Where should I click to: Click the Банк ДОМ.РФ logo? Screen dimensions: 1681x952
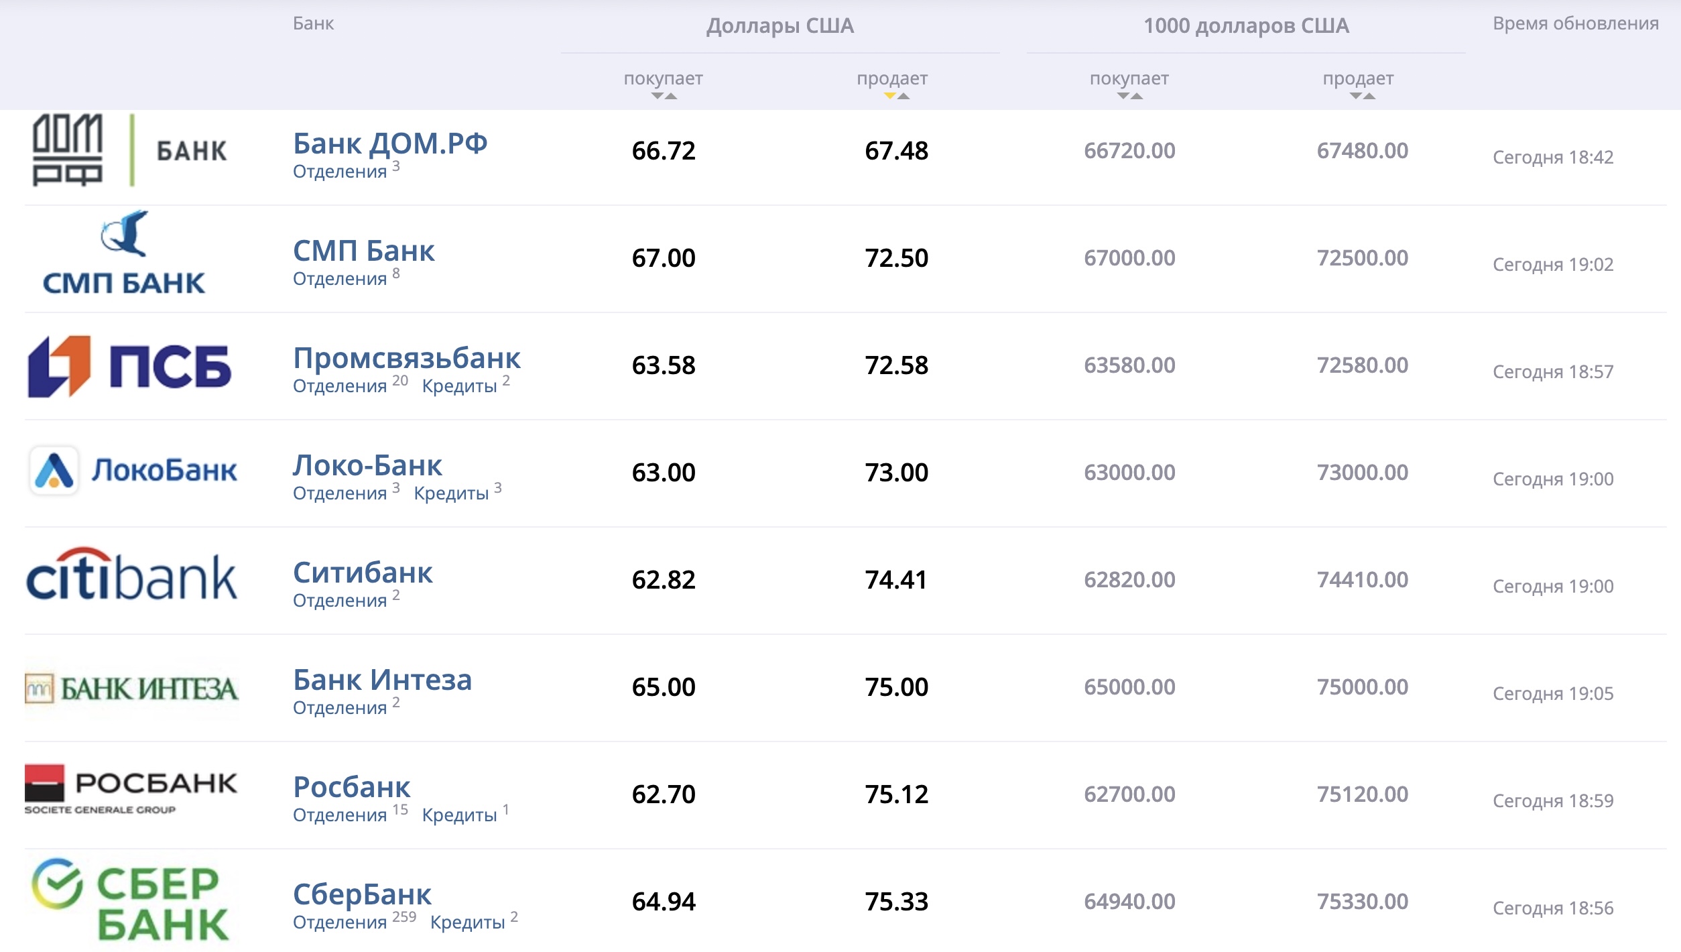point(131,150)
